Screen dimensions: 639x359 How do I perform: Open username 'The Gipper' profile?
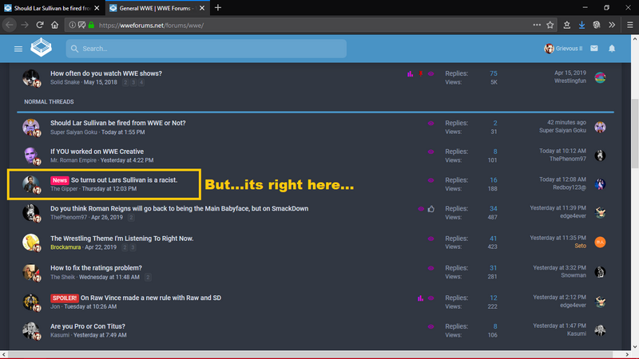[64, 189]
